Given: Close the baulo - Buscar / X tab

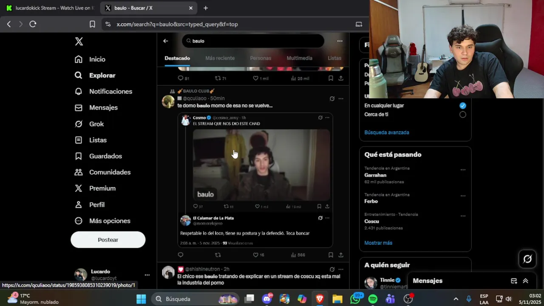Looking at the screenshot, I should (191, 8).
